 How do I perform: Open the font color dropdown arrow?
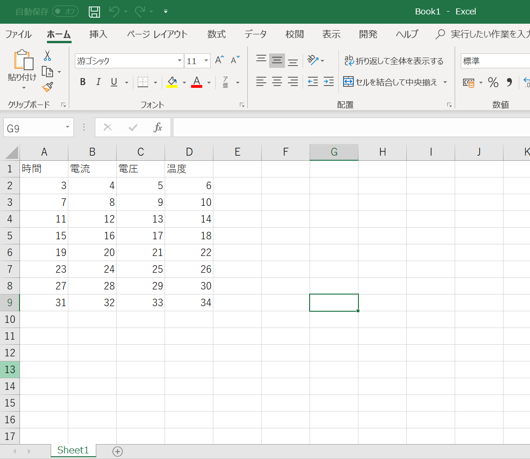tap(209, 82)
